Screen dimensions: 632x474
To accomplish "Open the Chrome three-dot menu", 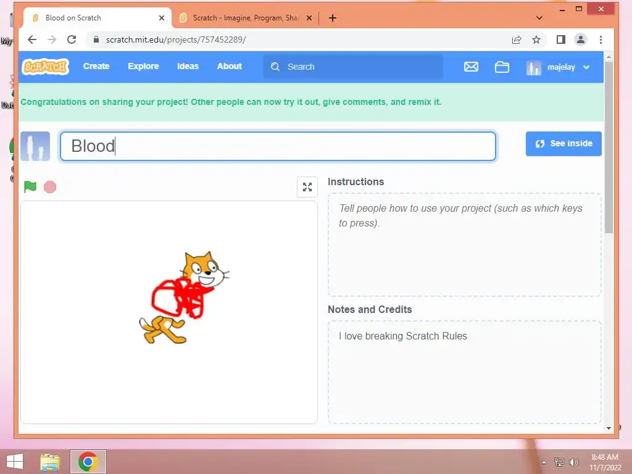I will [x=601, y=39].
